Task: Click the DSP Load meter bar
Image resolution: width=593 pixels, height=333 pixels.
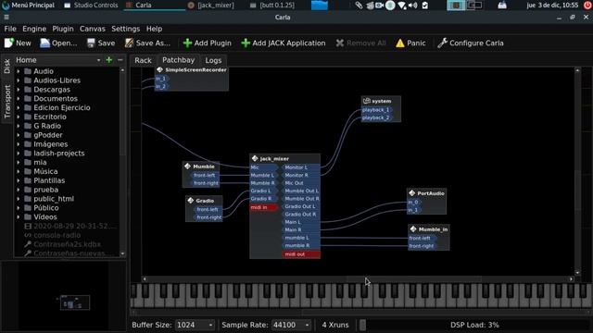Action: [x=474, y=325]
